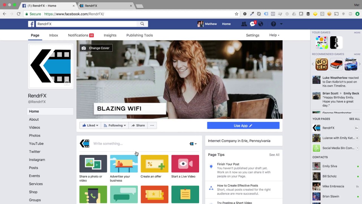The height and width of the screenshot is (204, 362).
Task: Click MORE next to Your Games
Action: (x=357, y=33)
